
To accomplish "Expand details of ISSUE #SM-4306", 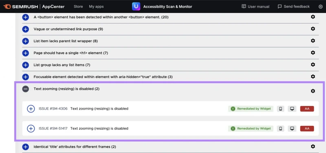I will click(31, 109).
